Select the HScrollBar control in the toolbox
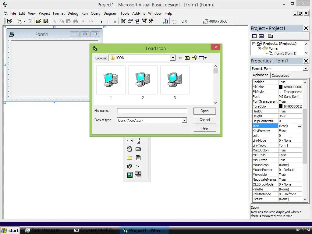 (130, 141)
